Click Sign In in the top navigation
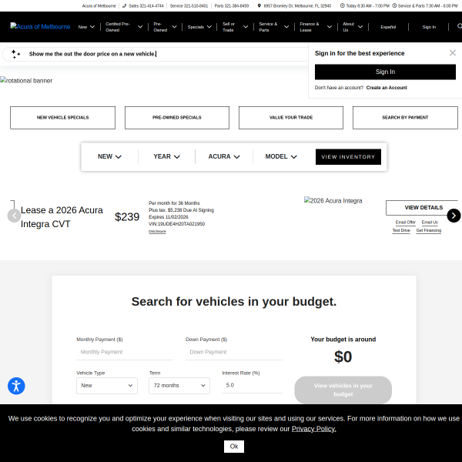 tap(429, 27)
